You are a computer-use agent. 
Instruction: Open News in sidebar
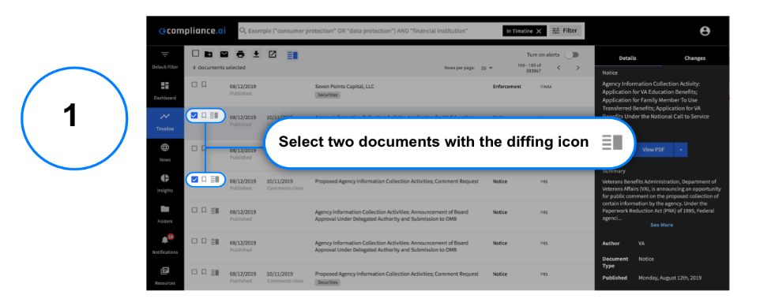click(165, 152)
